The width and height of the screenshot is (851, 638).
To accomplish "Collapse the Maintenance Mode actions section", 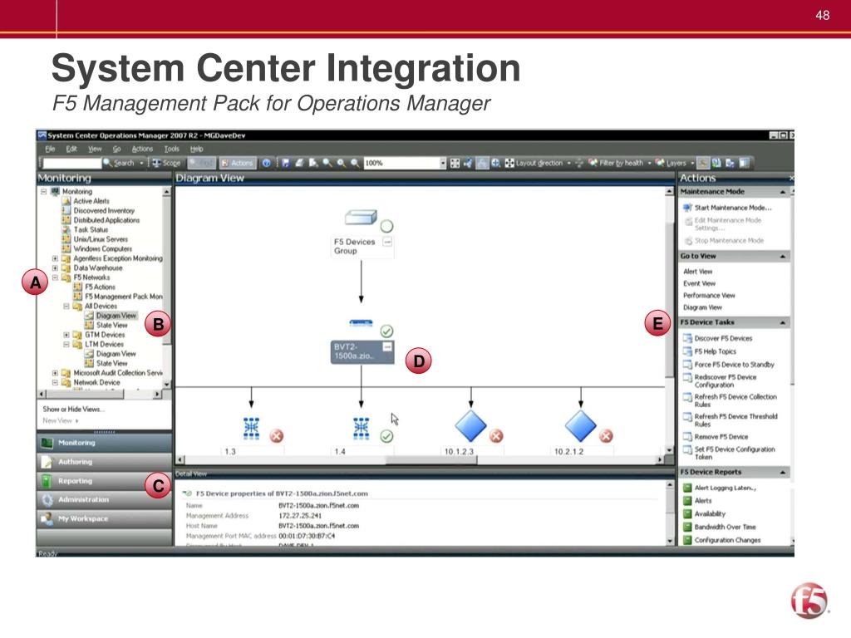I will coord(783,192).
